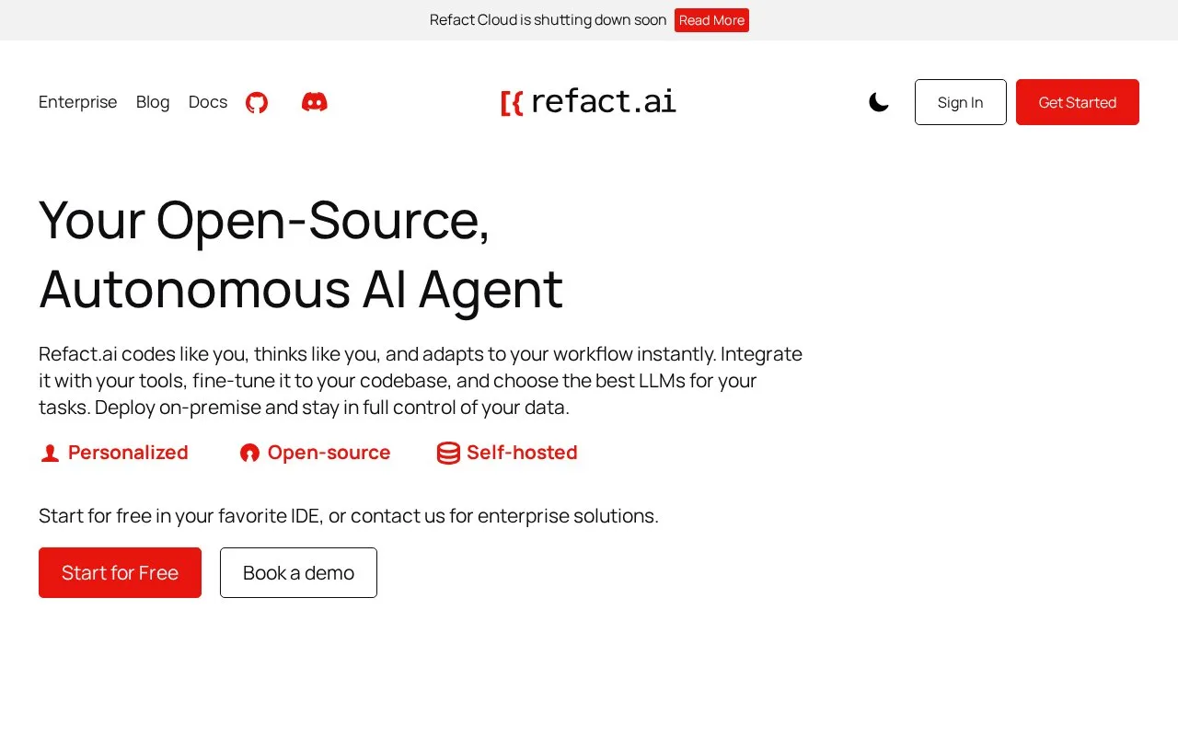This screenshot has width=1178, height=736.
Task: Click the Start for Free button
Action: pos(120,572)
